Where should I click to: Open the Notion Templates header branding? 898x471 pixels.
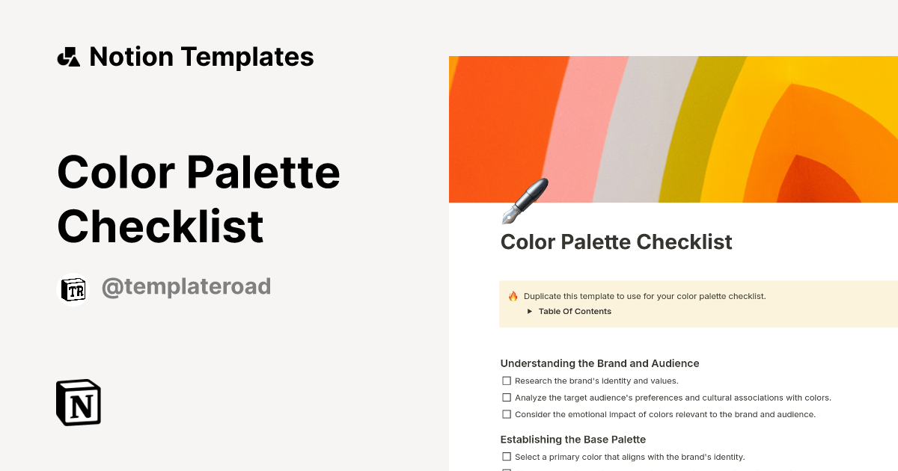186,56
